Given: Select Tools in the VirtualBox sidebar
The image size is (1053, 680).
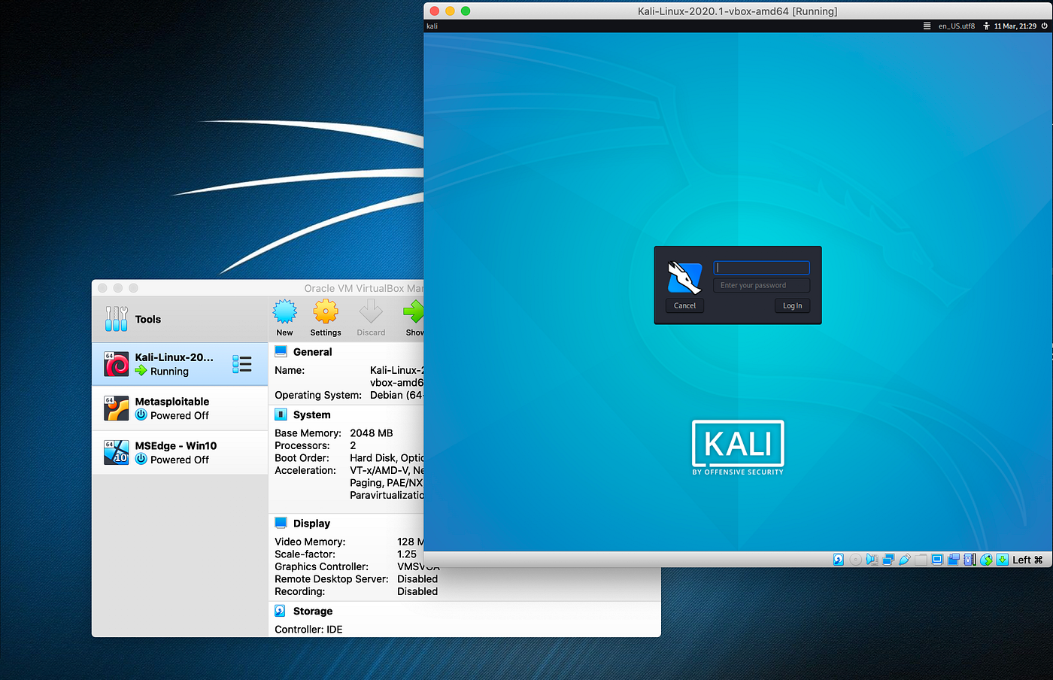Looking at the screenshot, I should pyautogui.click(x=147, y=319).
